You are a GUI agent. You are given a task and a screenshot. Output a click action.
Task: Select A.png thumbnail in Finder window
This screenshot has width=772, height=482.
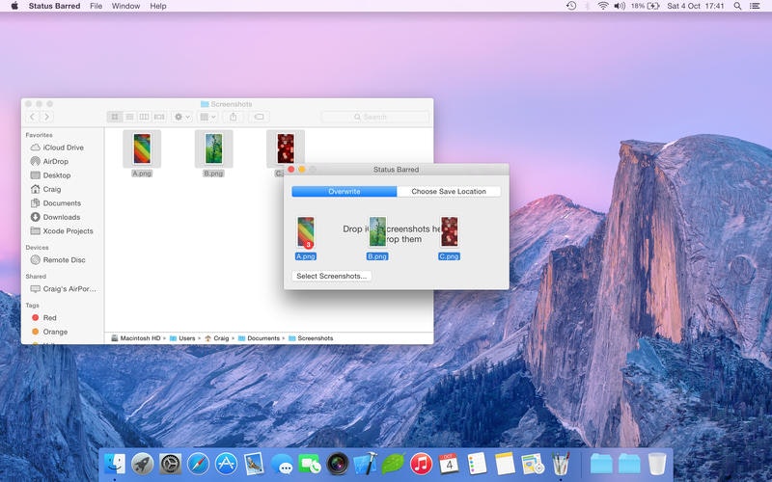tap(142, 148)
